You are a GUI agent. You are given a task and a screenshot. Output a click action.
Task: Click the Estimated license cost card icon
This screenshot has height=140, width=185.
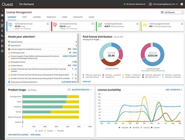point(11,25)
